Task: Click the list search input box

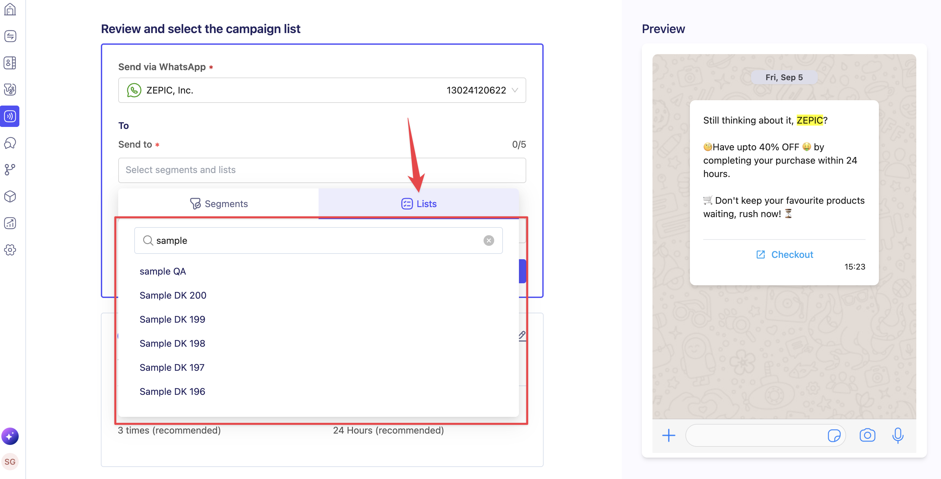Action: click(318, 241)
